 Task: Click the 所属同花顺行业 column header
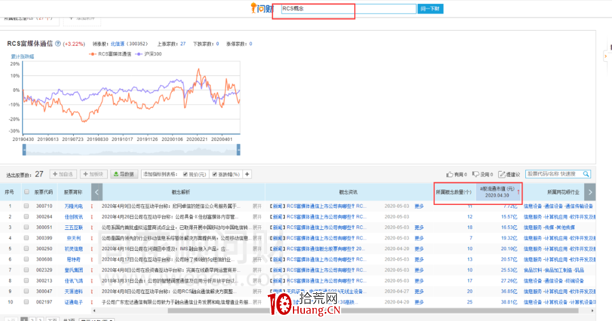click(x=563, y=192)
